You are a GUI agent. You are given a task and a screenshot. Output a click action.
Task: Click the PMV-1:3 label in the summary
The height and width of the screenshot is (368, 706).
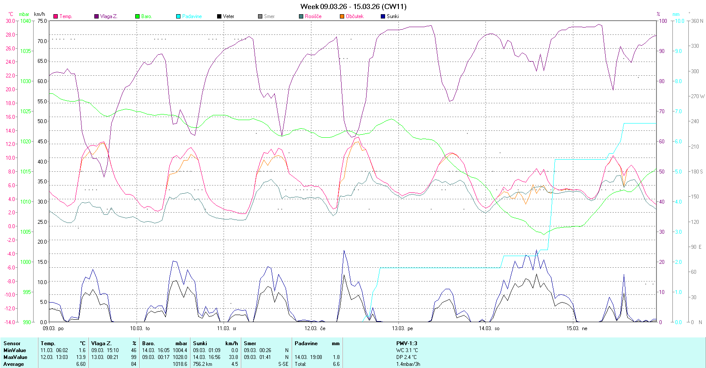[407, 343]
